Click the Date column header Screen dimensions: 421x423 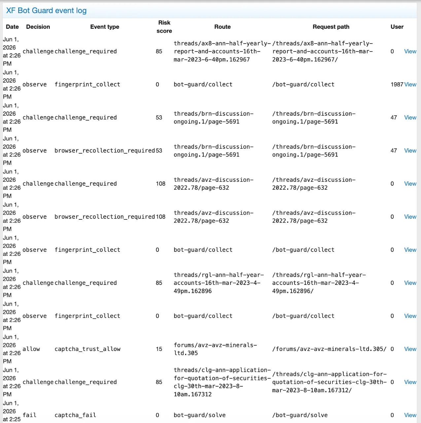[x=12, y=27]
